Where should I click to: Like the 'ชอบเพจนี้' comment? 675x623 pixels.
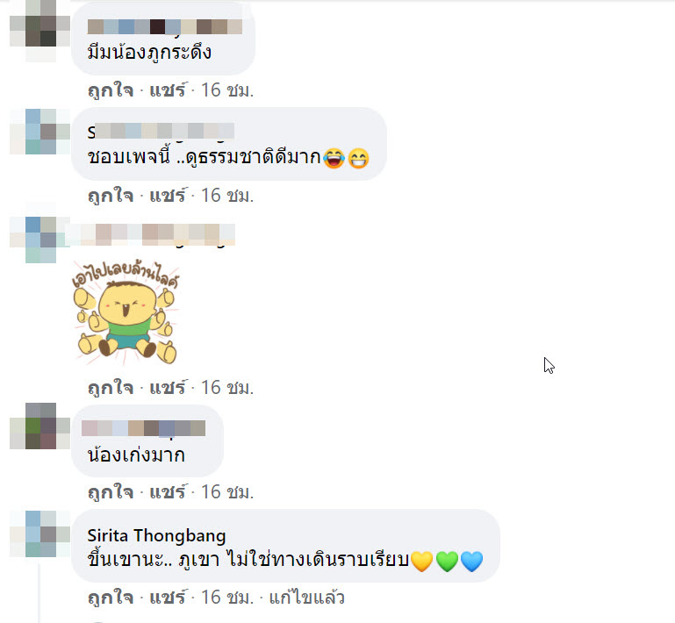tap(111, 196)
